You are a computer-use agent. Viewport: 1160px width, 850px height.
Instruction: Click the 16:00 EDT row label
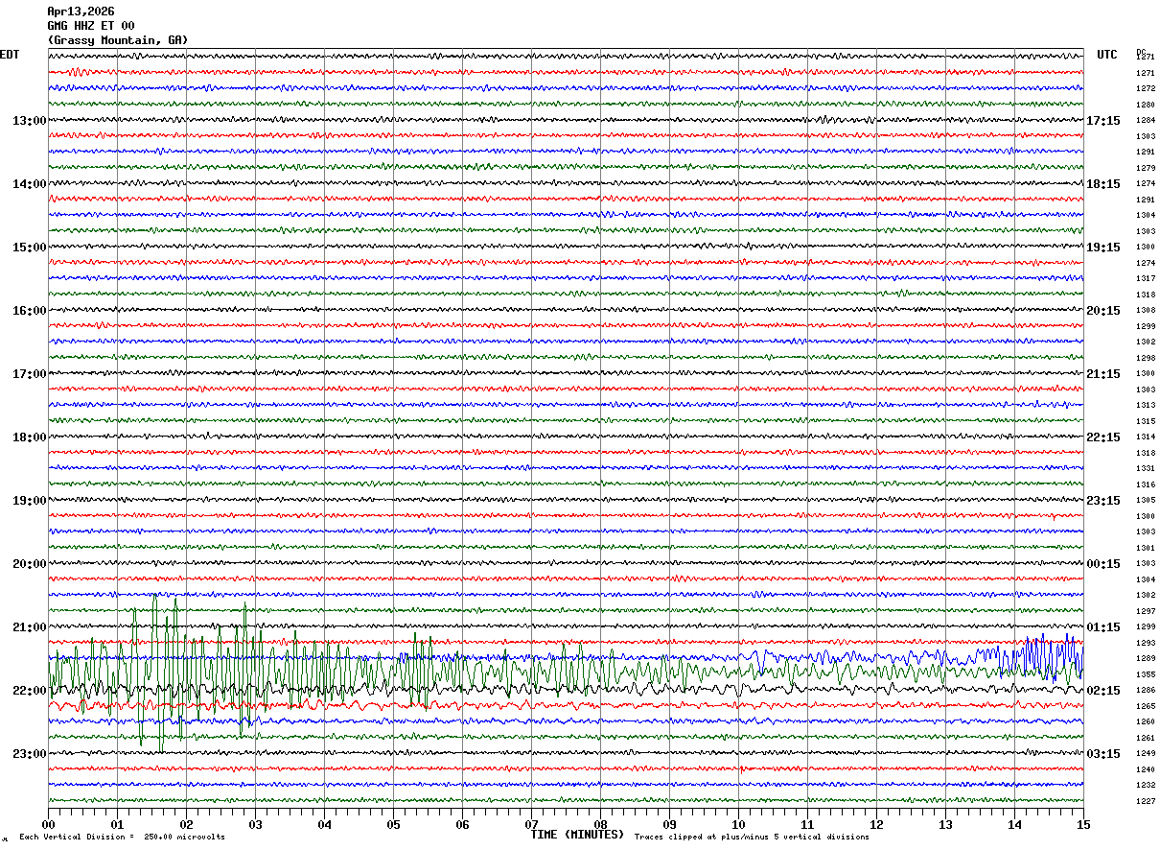(x=29, y=311)
